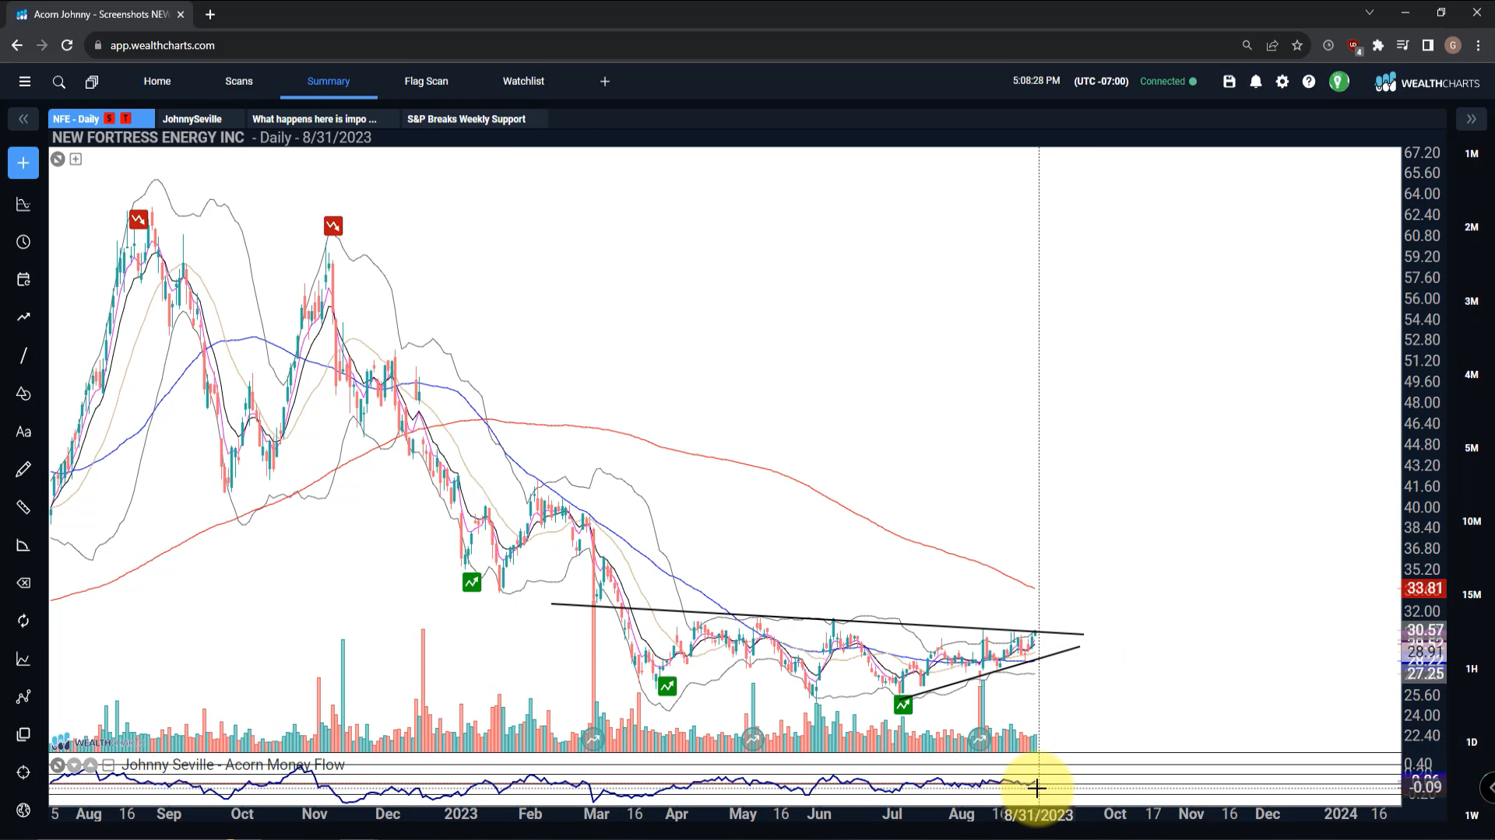Open the window layout icon beside search
The image size is (1495, 840).
coord(92,82)
